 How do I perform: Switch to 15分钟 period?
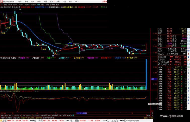point(21,5)
